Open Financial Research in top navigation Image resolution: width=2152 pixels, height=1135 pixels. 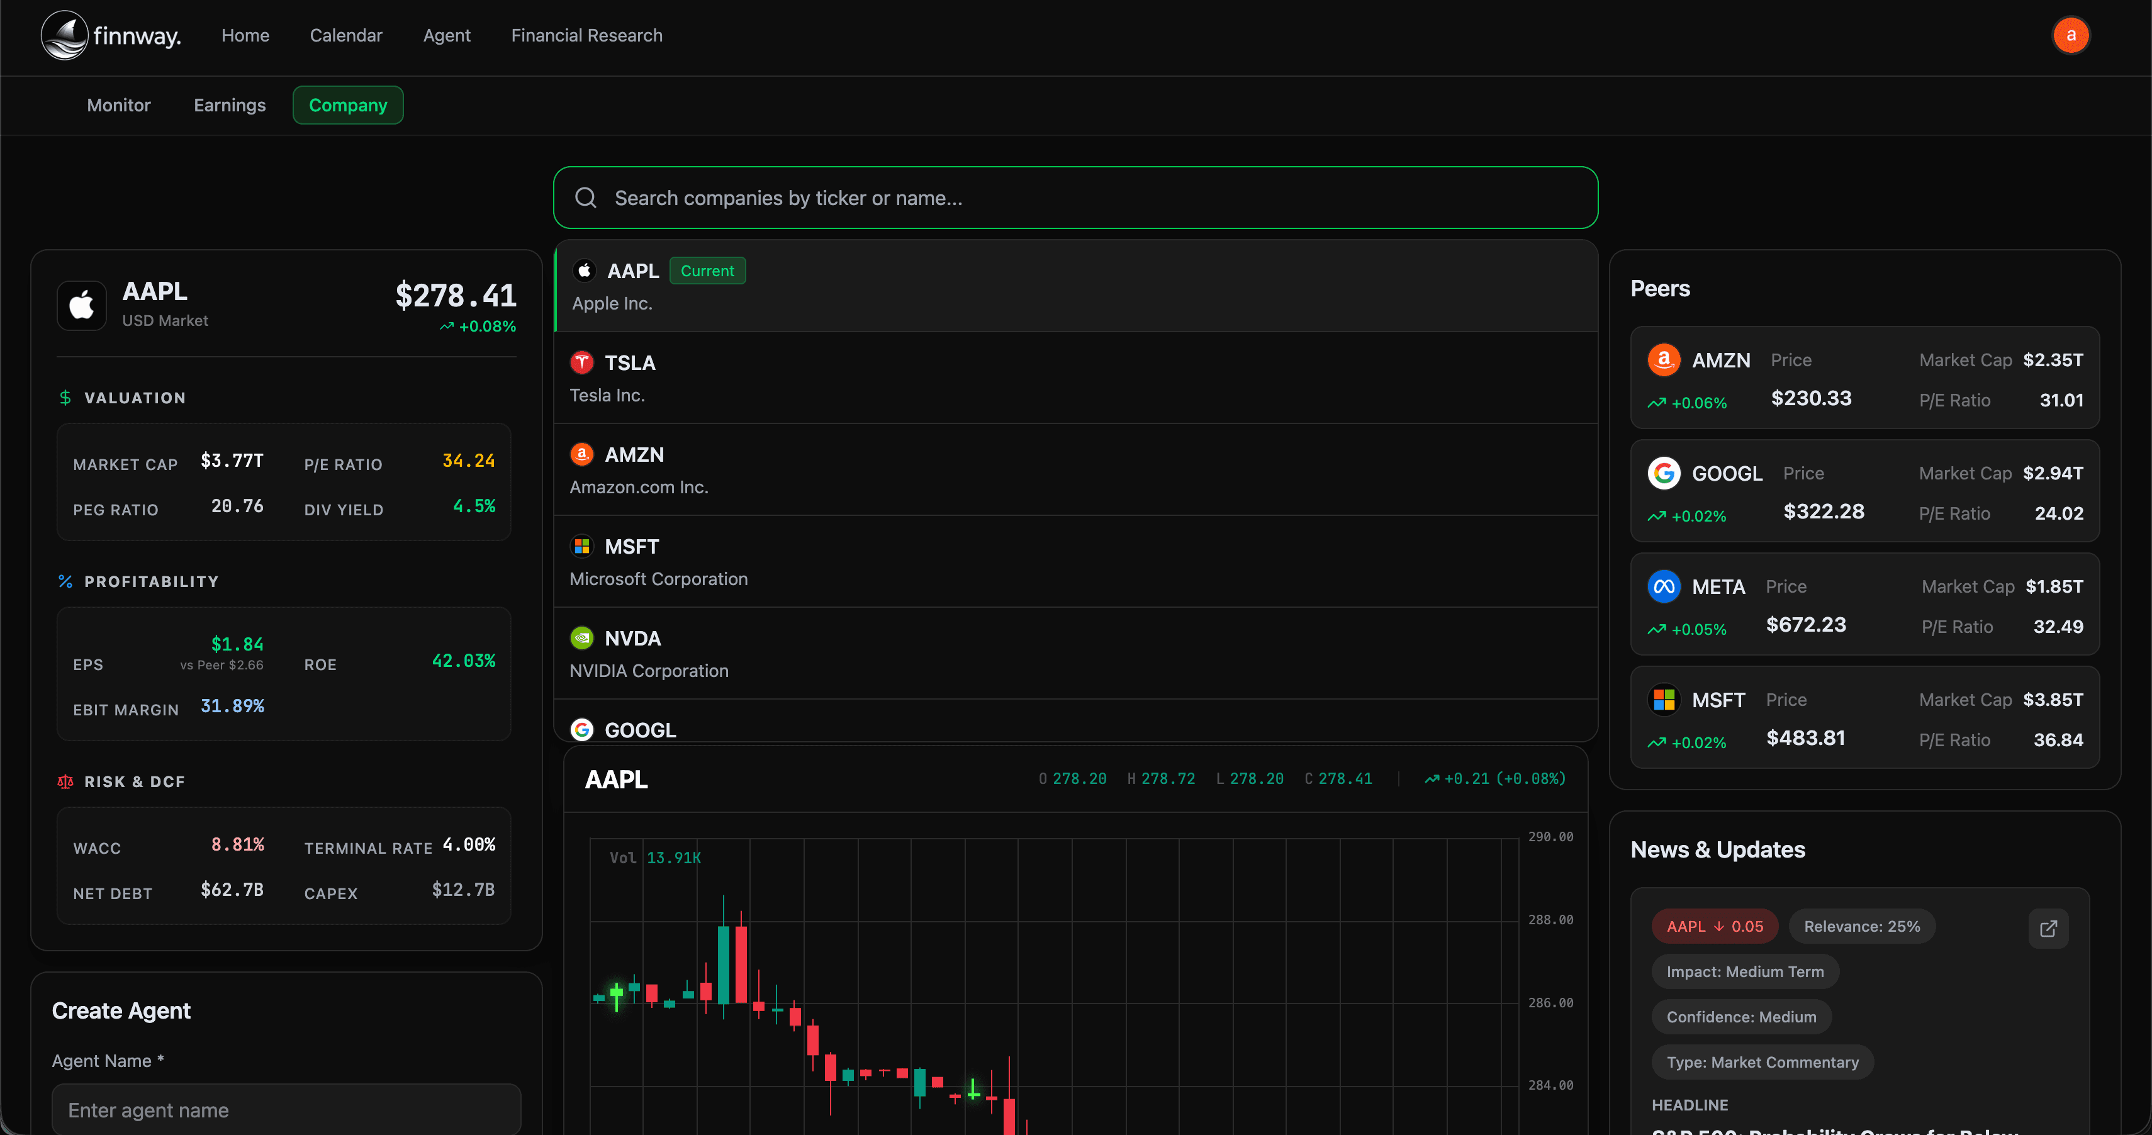coord(586,35)
